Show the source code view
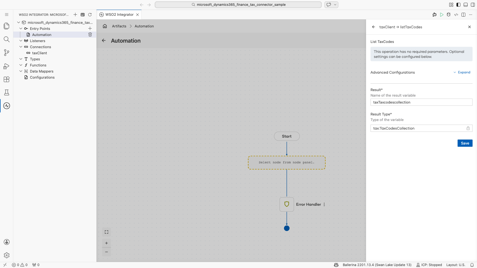This screenshot has height=268, width=477. point(456,15)
